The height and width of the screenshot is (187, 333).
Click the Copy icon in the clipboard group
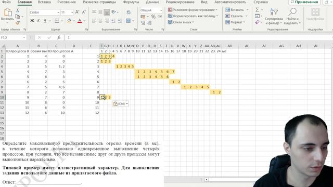18,16
